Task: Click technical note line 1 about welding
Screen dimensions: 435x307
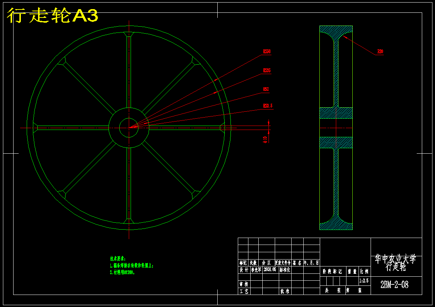Action: 132,265
